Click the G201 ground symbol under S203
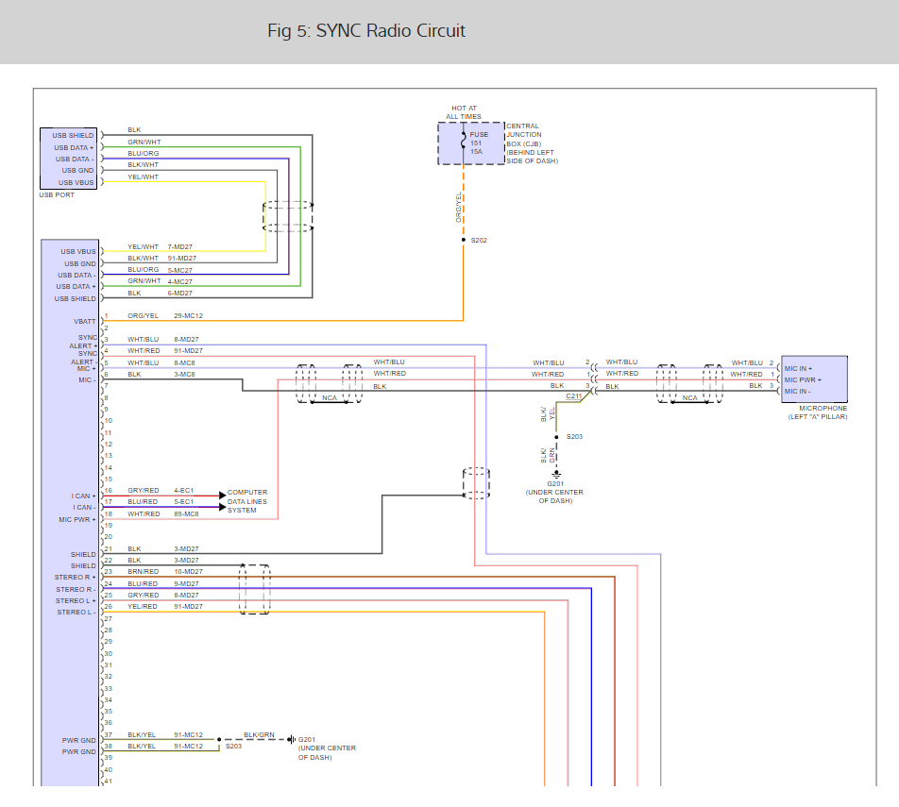The image size is (899, 807). (x=556, y=474)
